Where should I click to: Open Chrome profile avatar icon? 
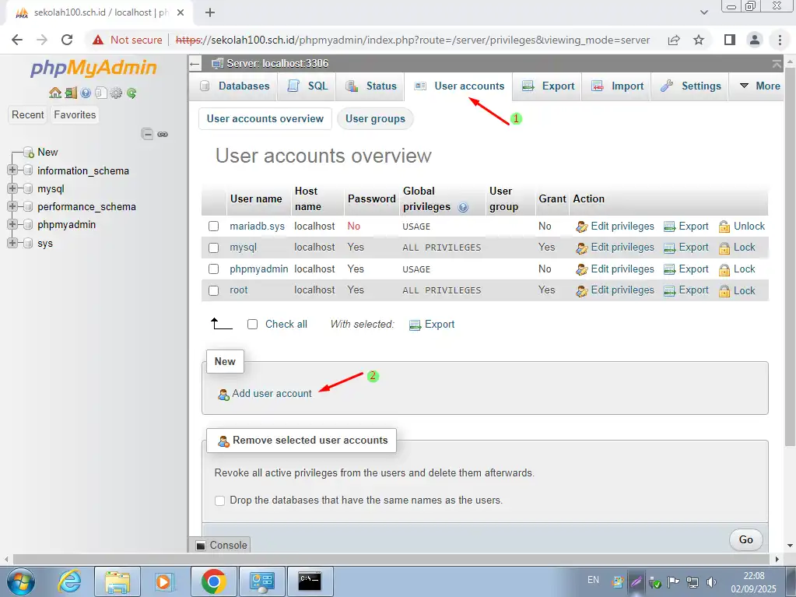[755, 40]
